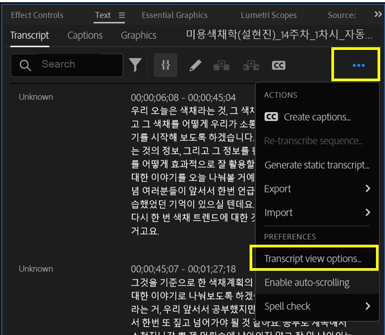This screenshot has height=335, width=385.
Task: Toggle the show pauses as ellipses button
Action: click(166, 65)
